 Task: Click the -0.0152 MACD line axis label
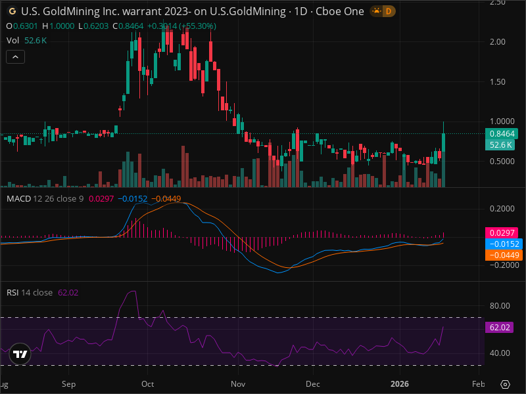tap(504, 244)
